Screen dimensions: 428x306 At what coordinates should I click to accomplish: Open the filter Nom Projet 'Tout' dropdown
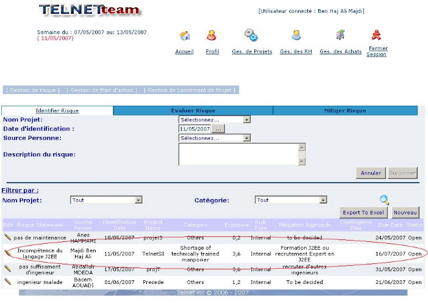(138, 200)
